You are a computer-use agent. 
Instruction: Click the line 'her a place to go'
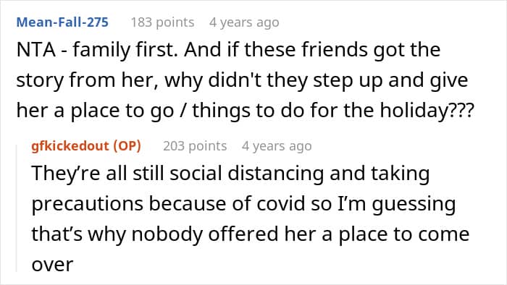(246, 111)
